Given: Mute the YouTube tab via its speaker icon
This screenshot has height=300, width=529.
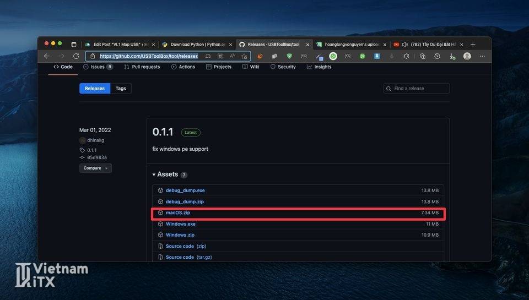Looking at the screenshot, I should (x=405, y=45).
